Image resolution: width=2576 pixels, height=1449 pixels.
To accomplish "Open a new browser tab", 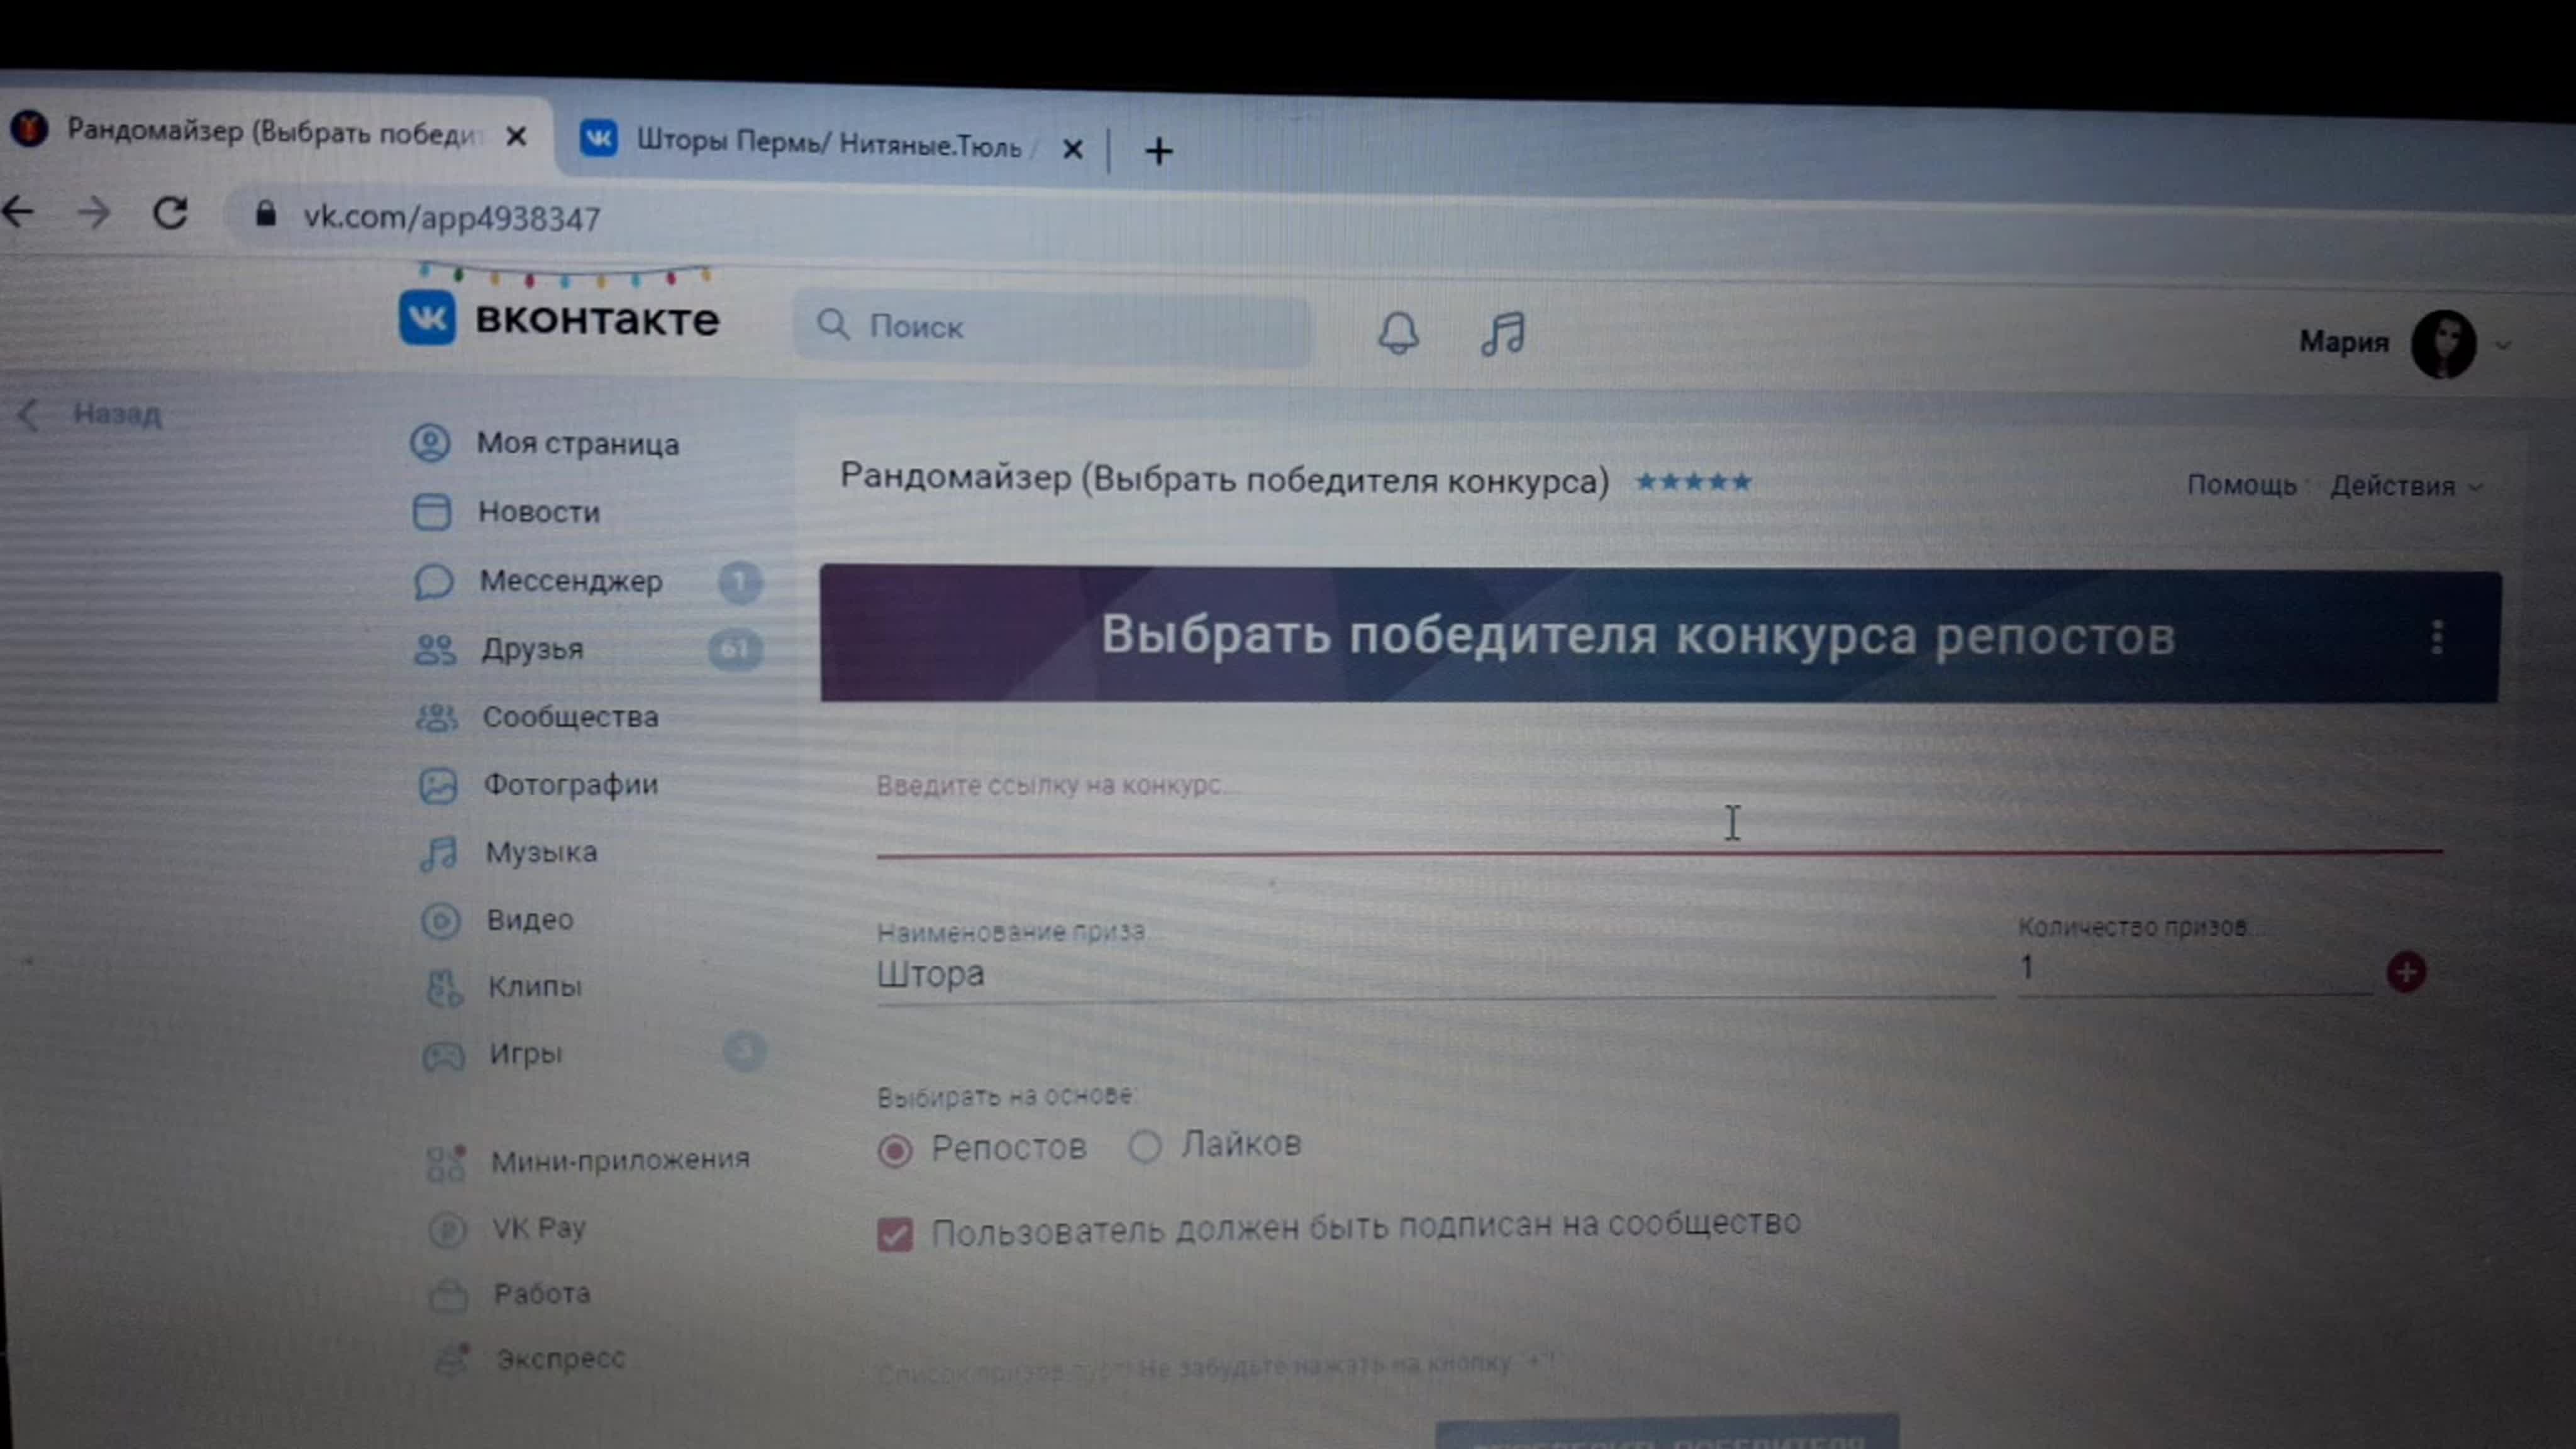I will pyautogui.click(x=1159, y=151).
